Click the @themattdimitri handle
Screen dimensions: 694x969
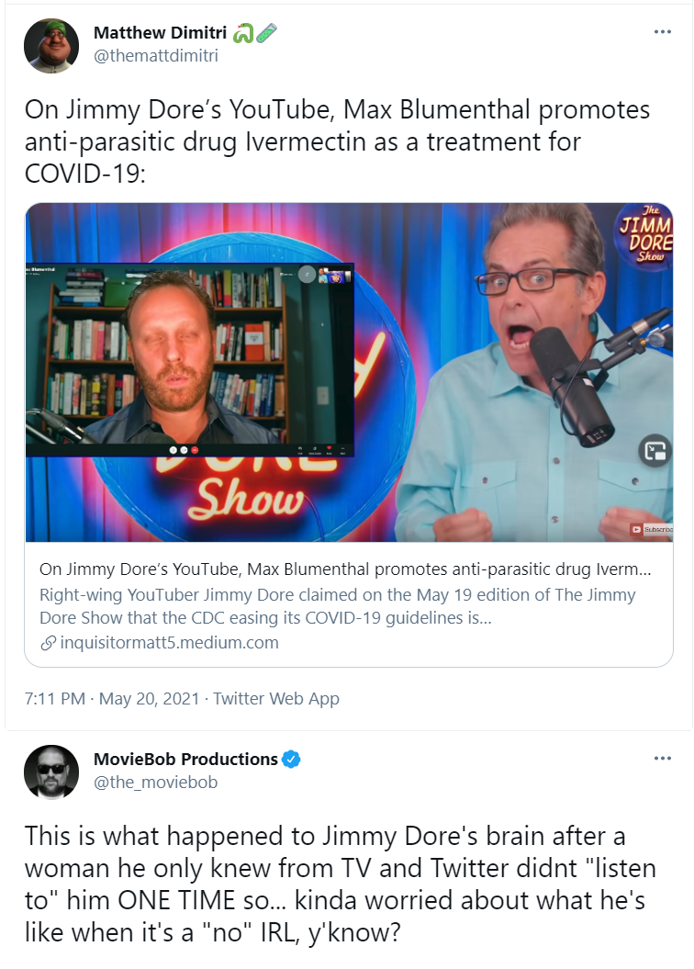point(155,56)
